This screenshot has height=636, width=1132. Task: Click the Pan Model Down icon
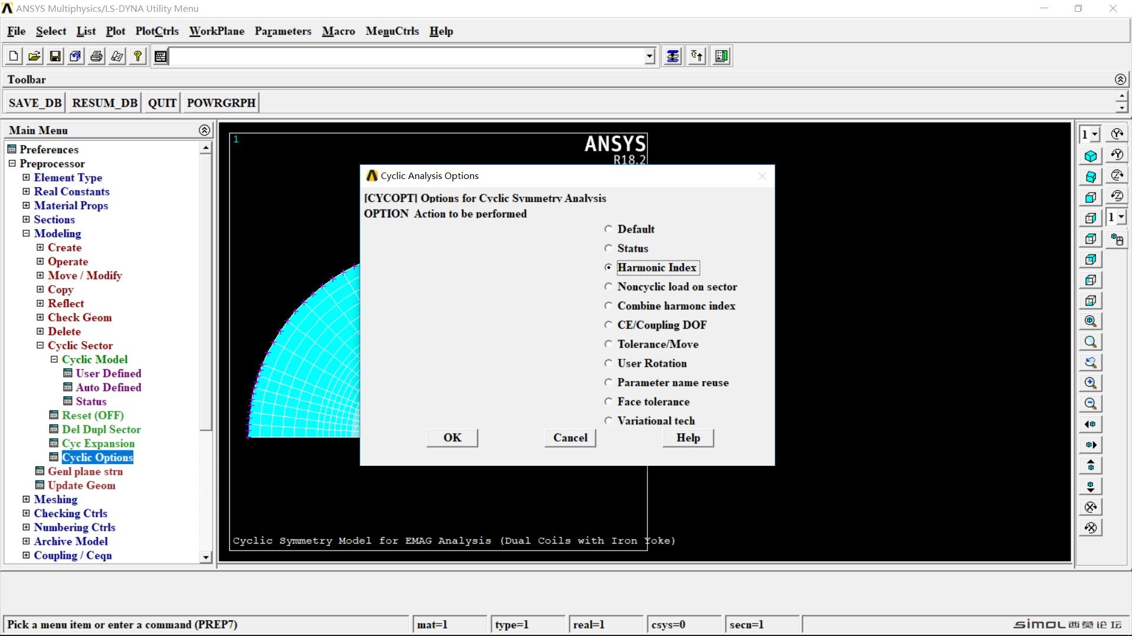[x=1091, y=486]
